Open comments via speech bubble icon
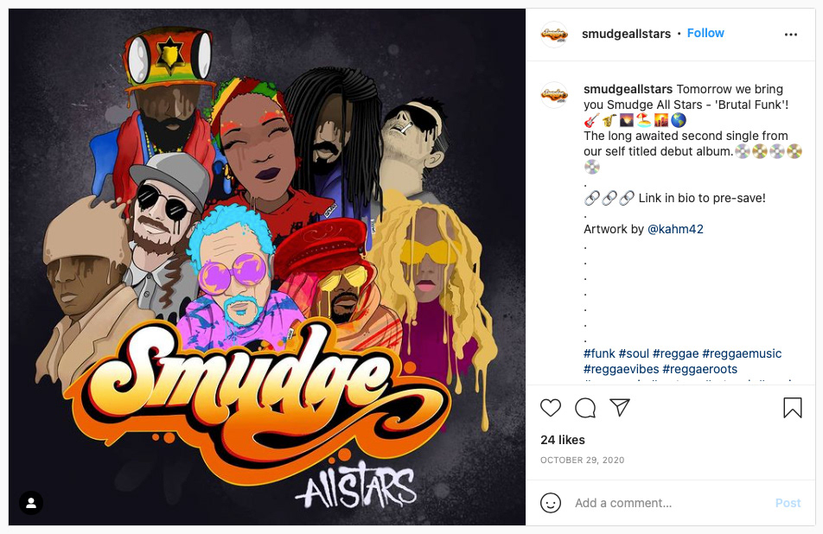Viewport: 823px width, 534px height. pos(585,408)
